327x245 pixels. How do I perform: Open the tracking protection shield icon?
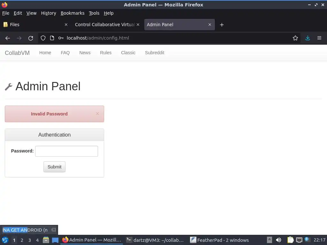click(x=43, y=38)
